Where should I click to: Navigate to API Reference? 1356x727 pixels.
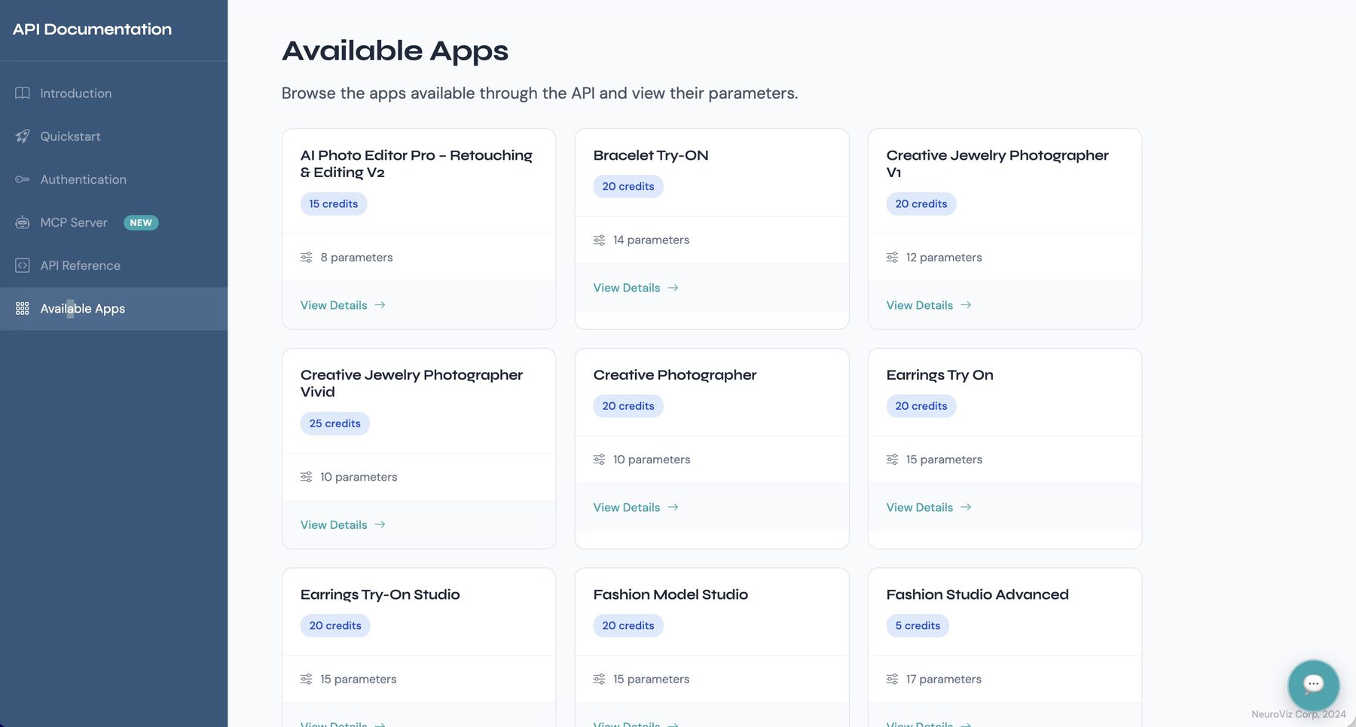(x=114, y=265)
